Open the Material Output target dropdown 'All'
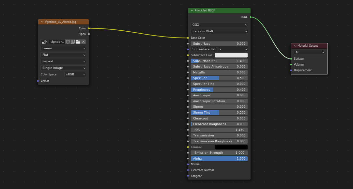The image size is (353, 189). [x=309, y=52]
